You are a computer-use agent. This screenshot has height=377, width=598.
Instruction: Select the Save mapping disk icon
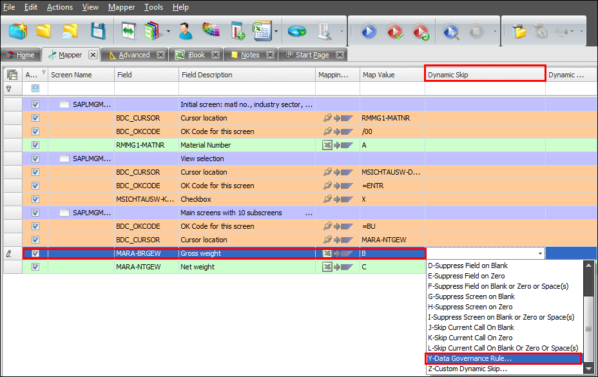click(99, 30)
